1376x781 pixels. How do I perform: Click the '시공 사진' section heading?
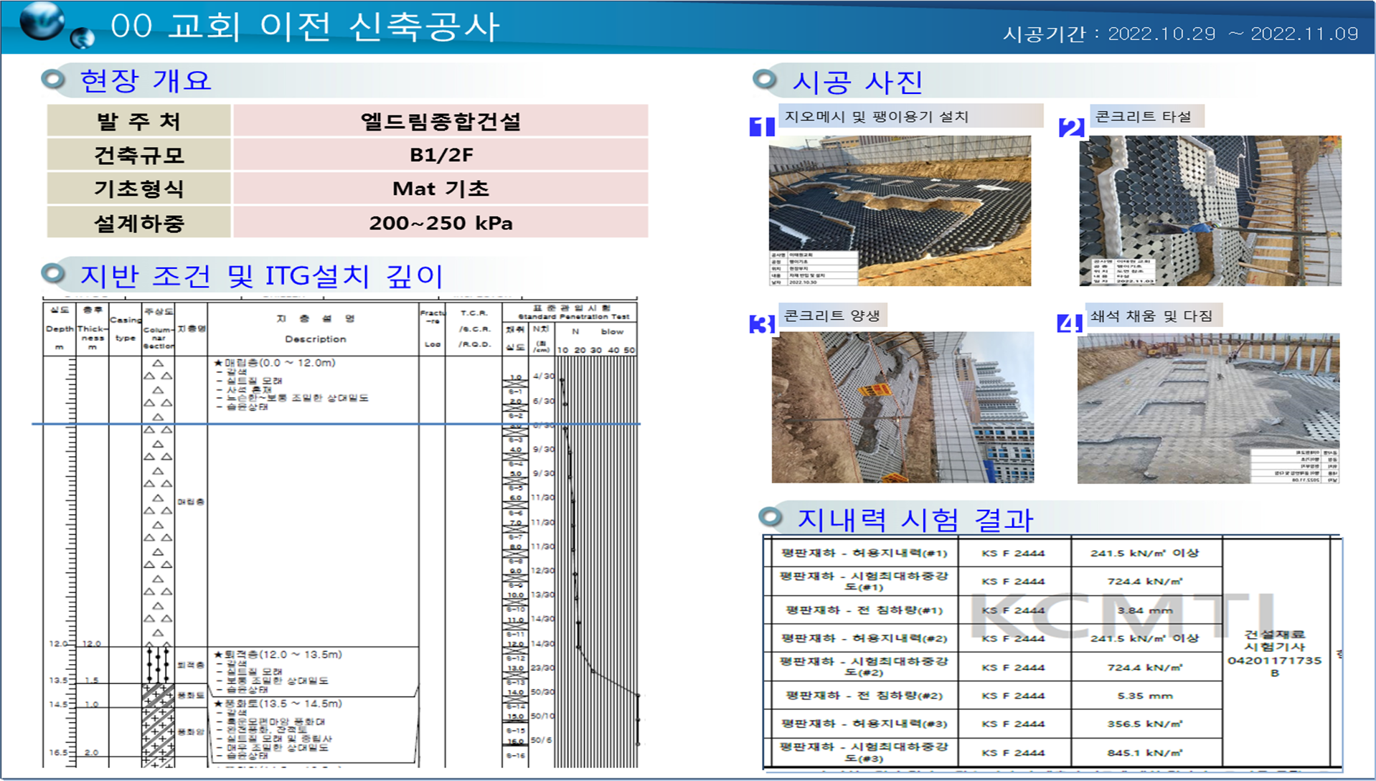click(x=857, y=82)
